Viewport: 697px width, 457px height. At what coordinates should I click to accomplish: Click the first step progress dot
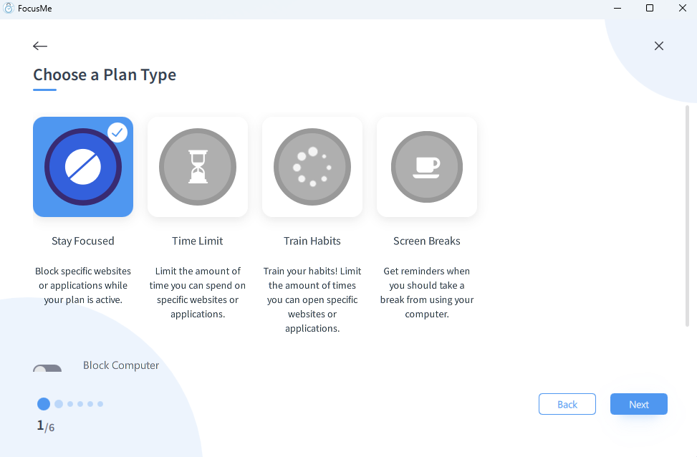44,404
